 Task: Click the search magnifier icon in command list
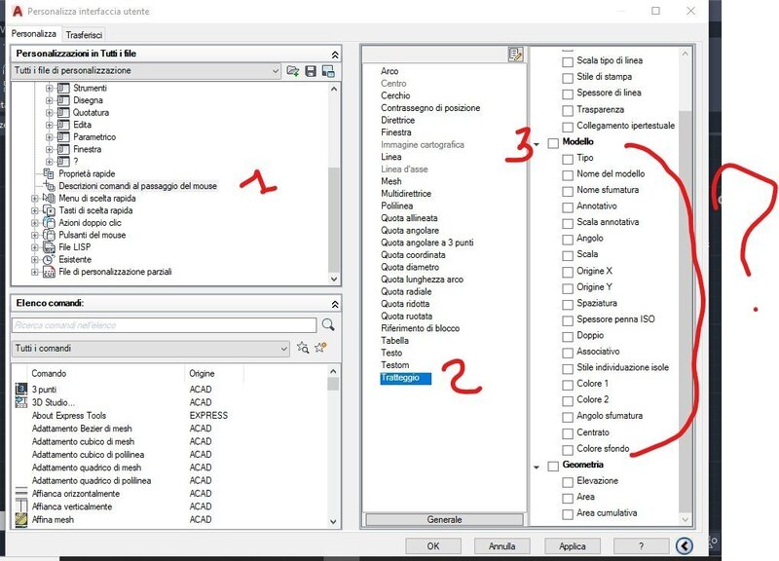tap(328, 324)
